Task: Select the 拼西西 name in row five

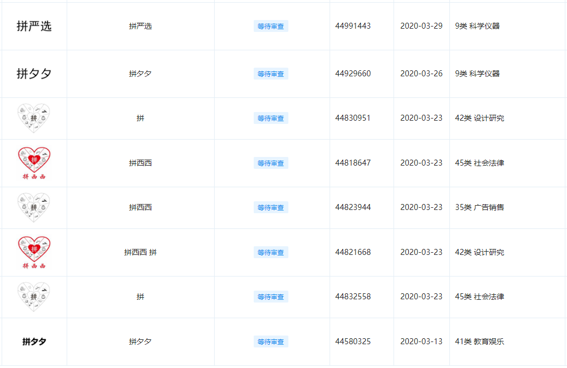Action: click(140, 207)
